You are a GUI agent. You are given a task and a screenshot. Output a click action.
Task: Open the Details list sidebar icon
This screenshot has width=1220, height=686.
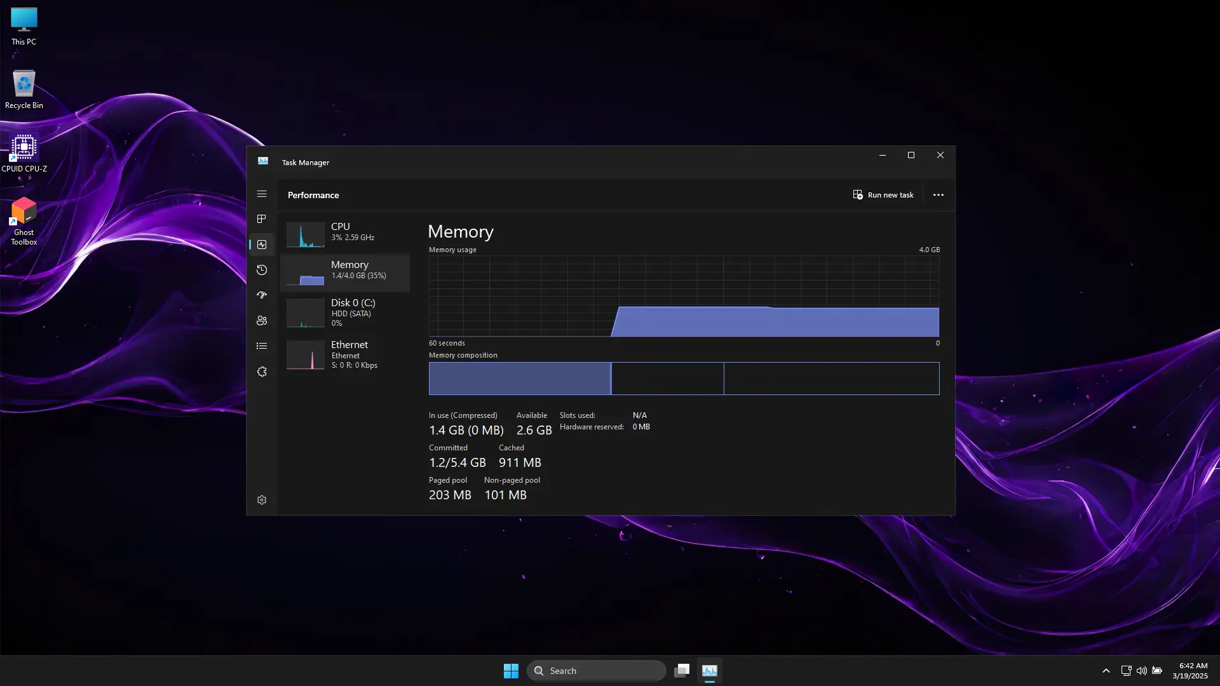[261, 346]
